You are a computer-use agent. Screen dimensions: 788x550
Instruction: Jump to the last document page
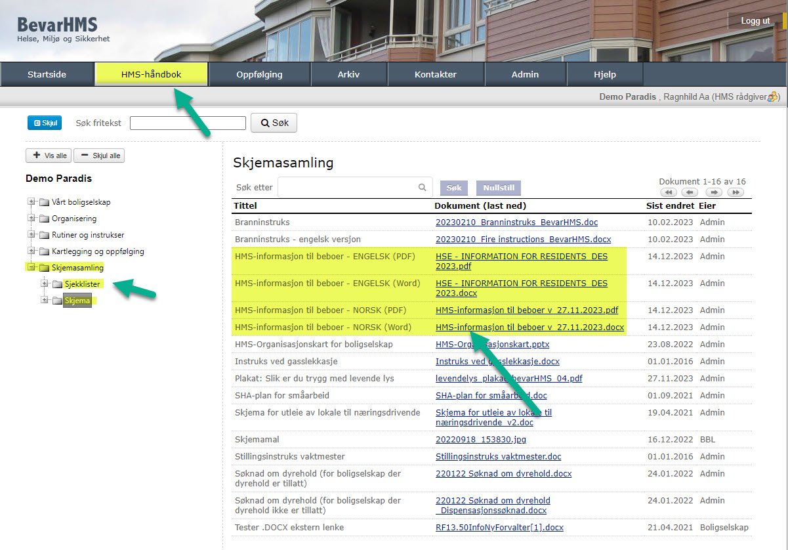[736, 192]
